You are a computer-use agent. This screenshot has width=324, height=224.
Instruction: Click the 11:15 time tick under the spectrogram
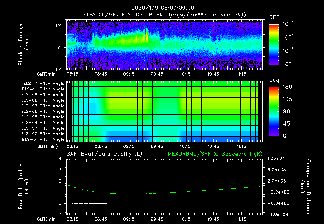[x=241, y=74]
